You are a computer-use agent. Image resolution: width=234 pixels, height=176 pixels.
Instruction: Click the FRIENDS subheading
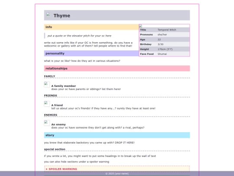click(x=50, y=96)
